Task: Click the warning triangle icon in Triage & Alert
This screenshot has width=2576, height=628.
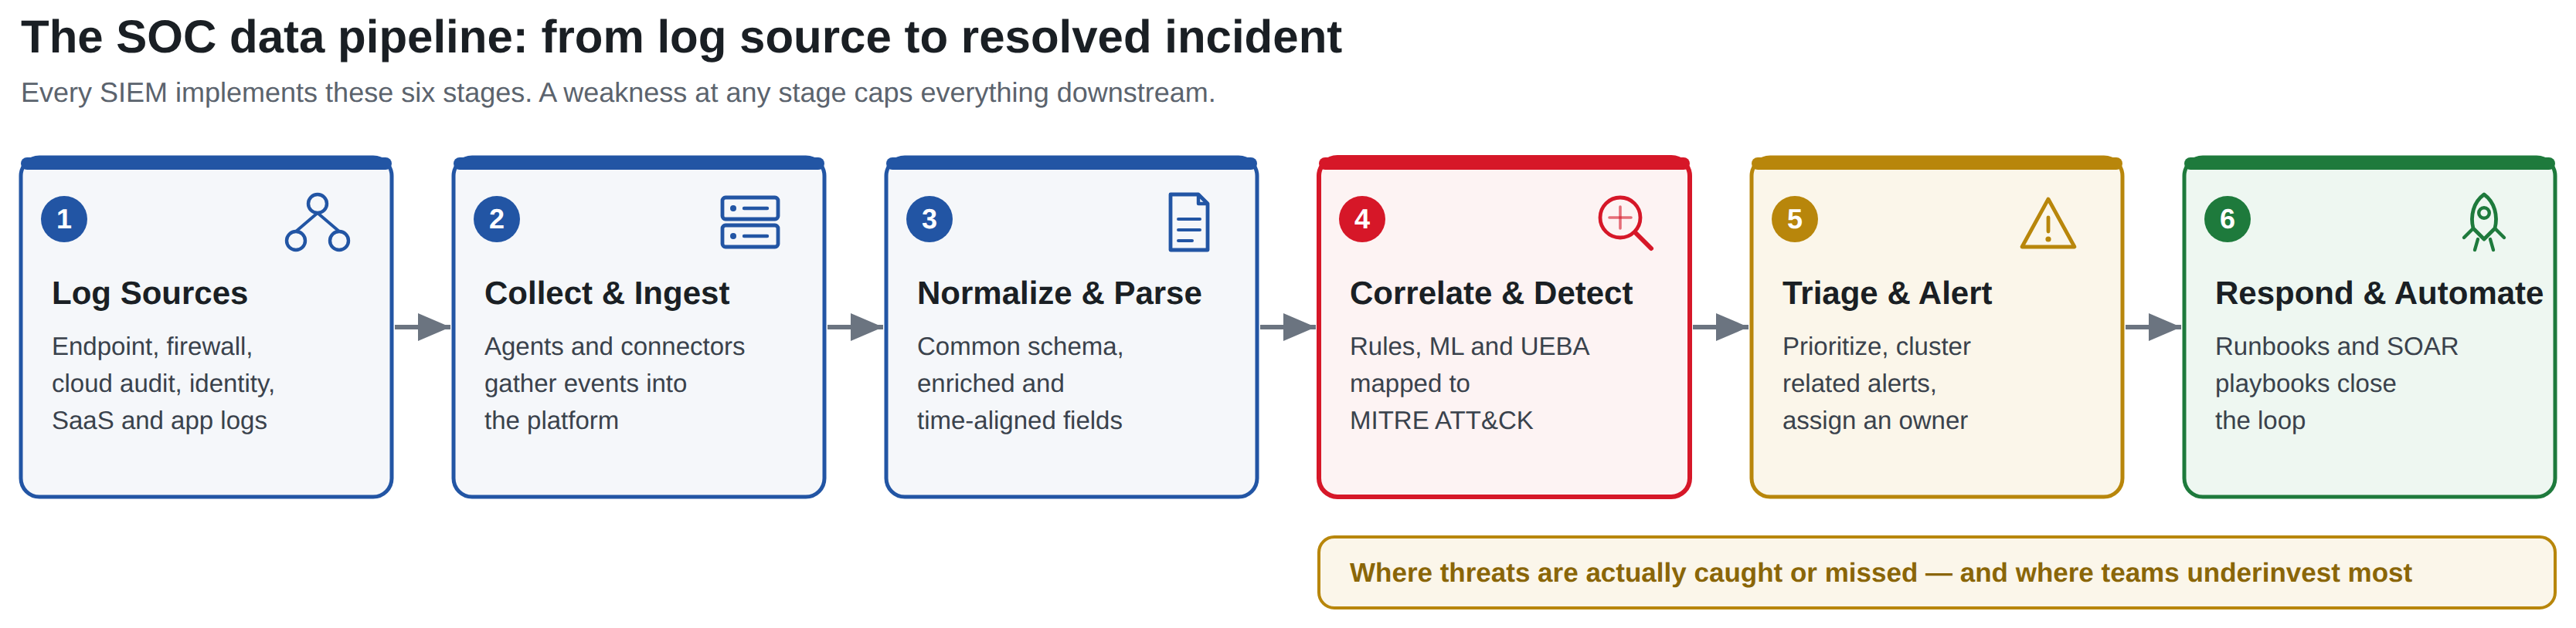Action: (2048, 223)
